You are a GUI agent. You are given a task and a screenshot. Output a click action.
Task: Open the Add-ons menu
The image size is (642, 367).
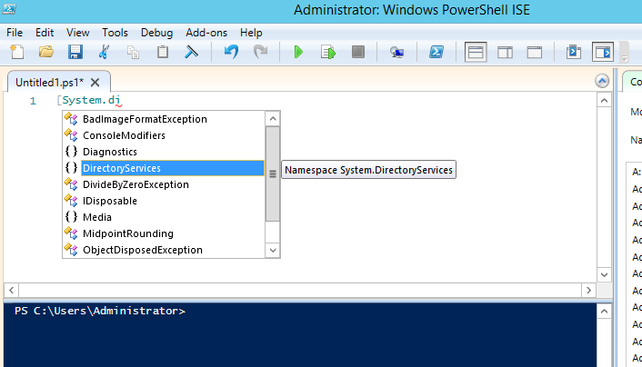206,33
